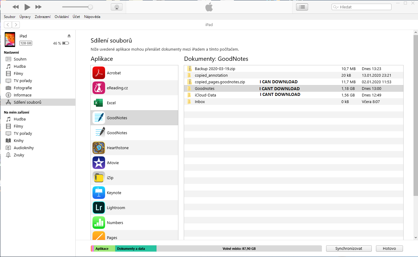The height and width of the screenshot is (257, 418).
Task: Eject the iPad device
Action: tap(69, 35)
